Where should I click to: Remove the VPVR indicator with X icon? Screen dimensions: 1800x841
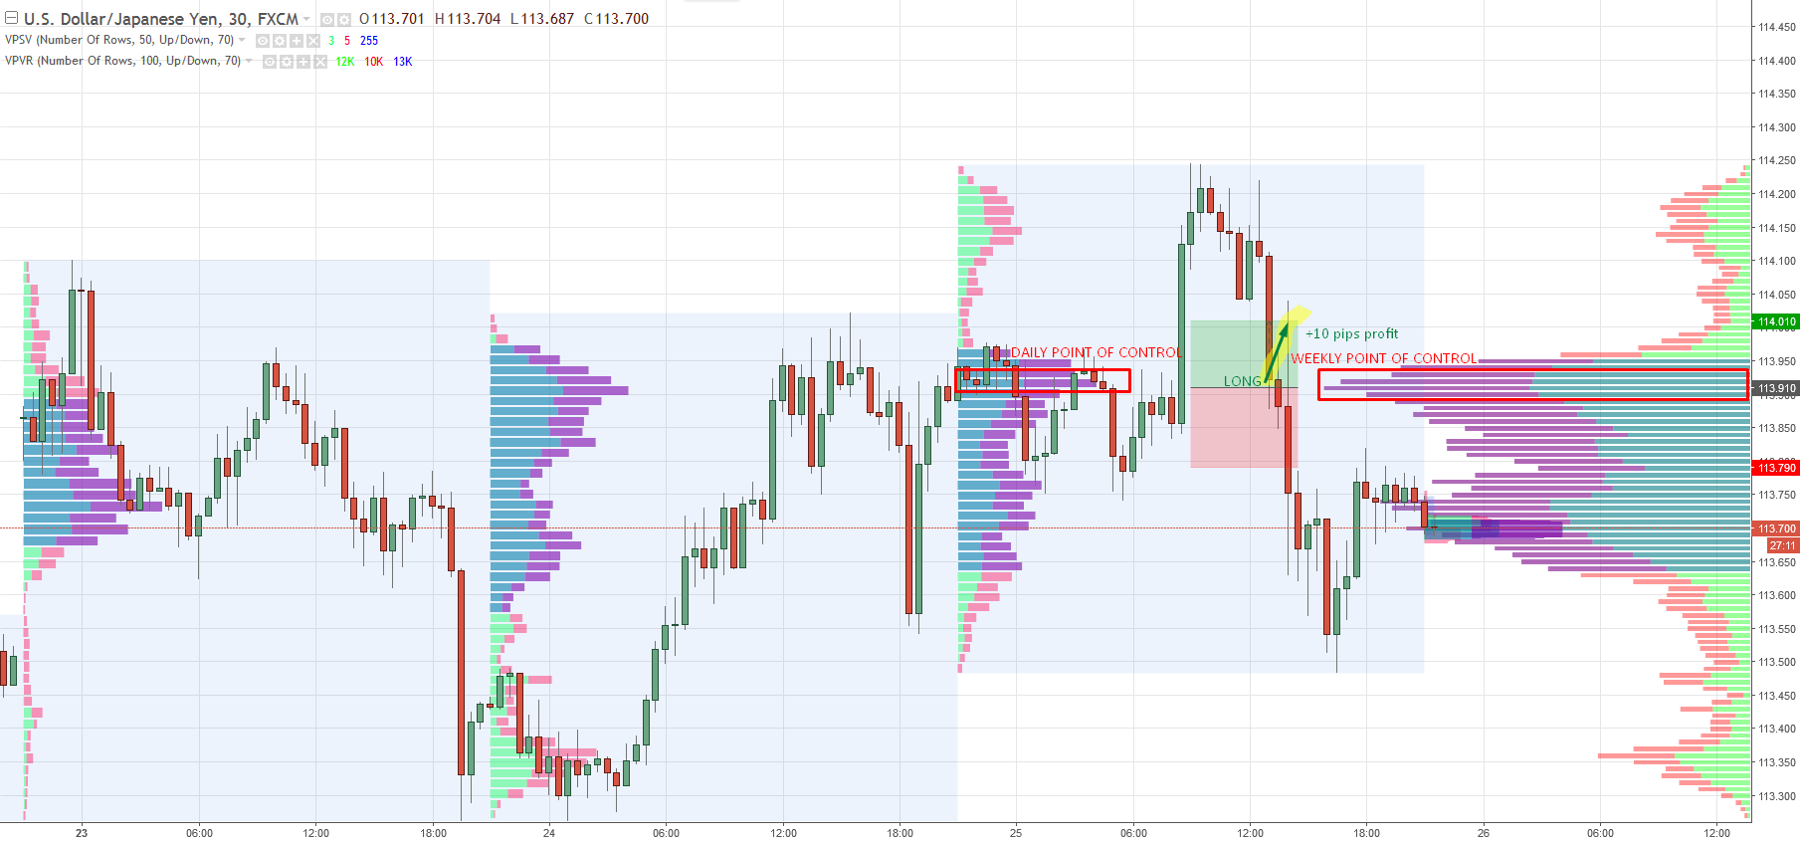click(x=320, y=62)
